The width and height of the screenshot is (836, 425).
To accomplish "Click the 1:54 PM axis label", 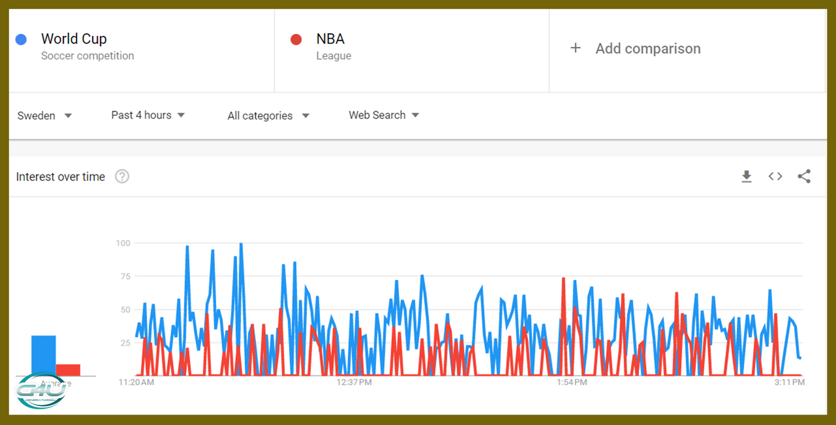I will 572,382.
